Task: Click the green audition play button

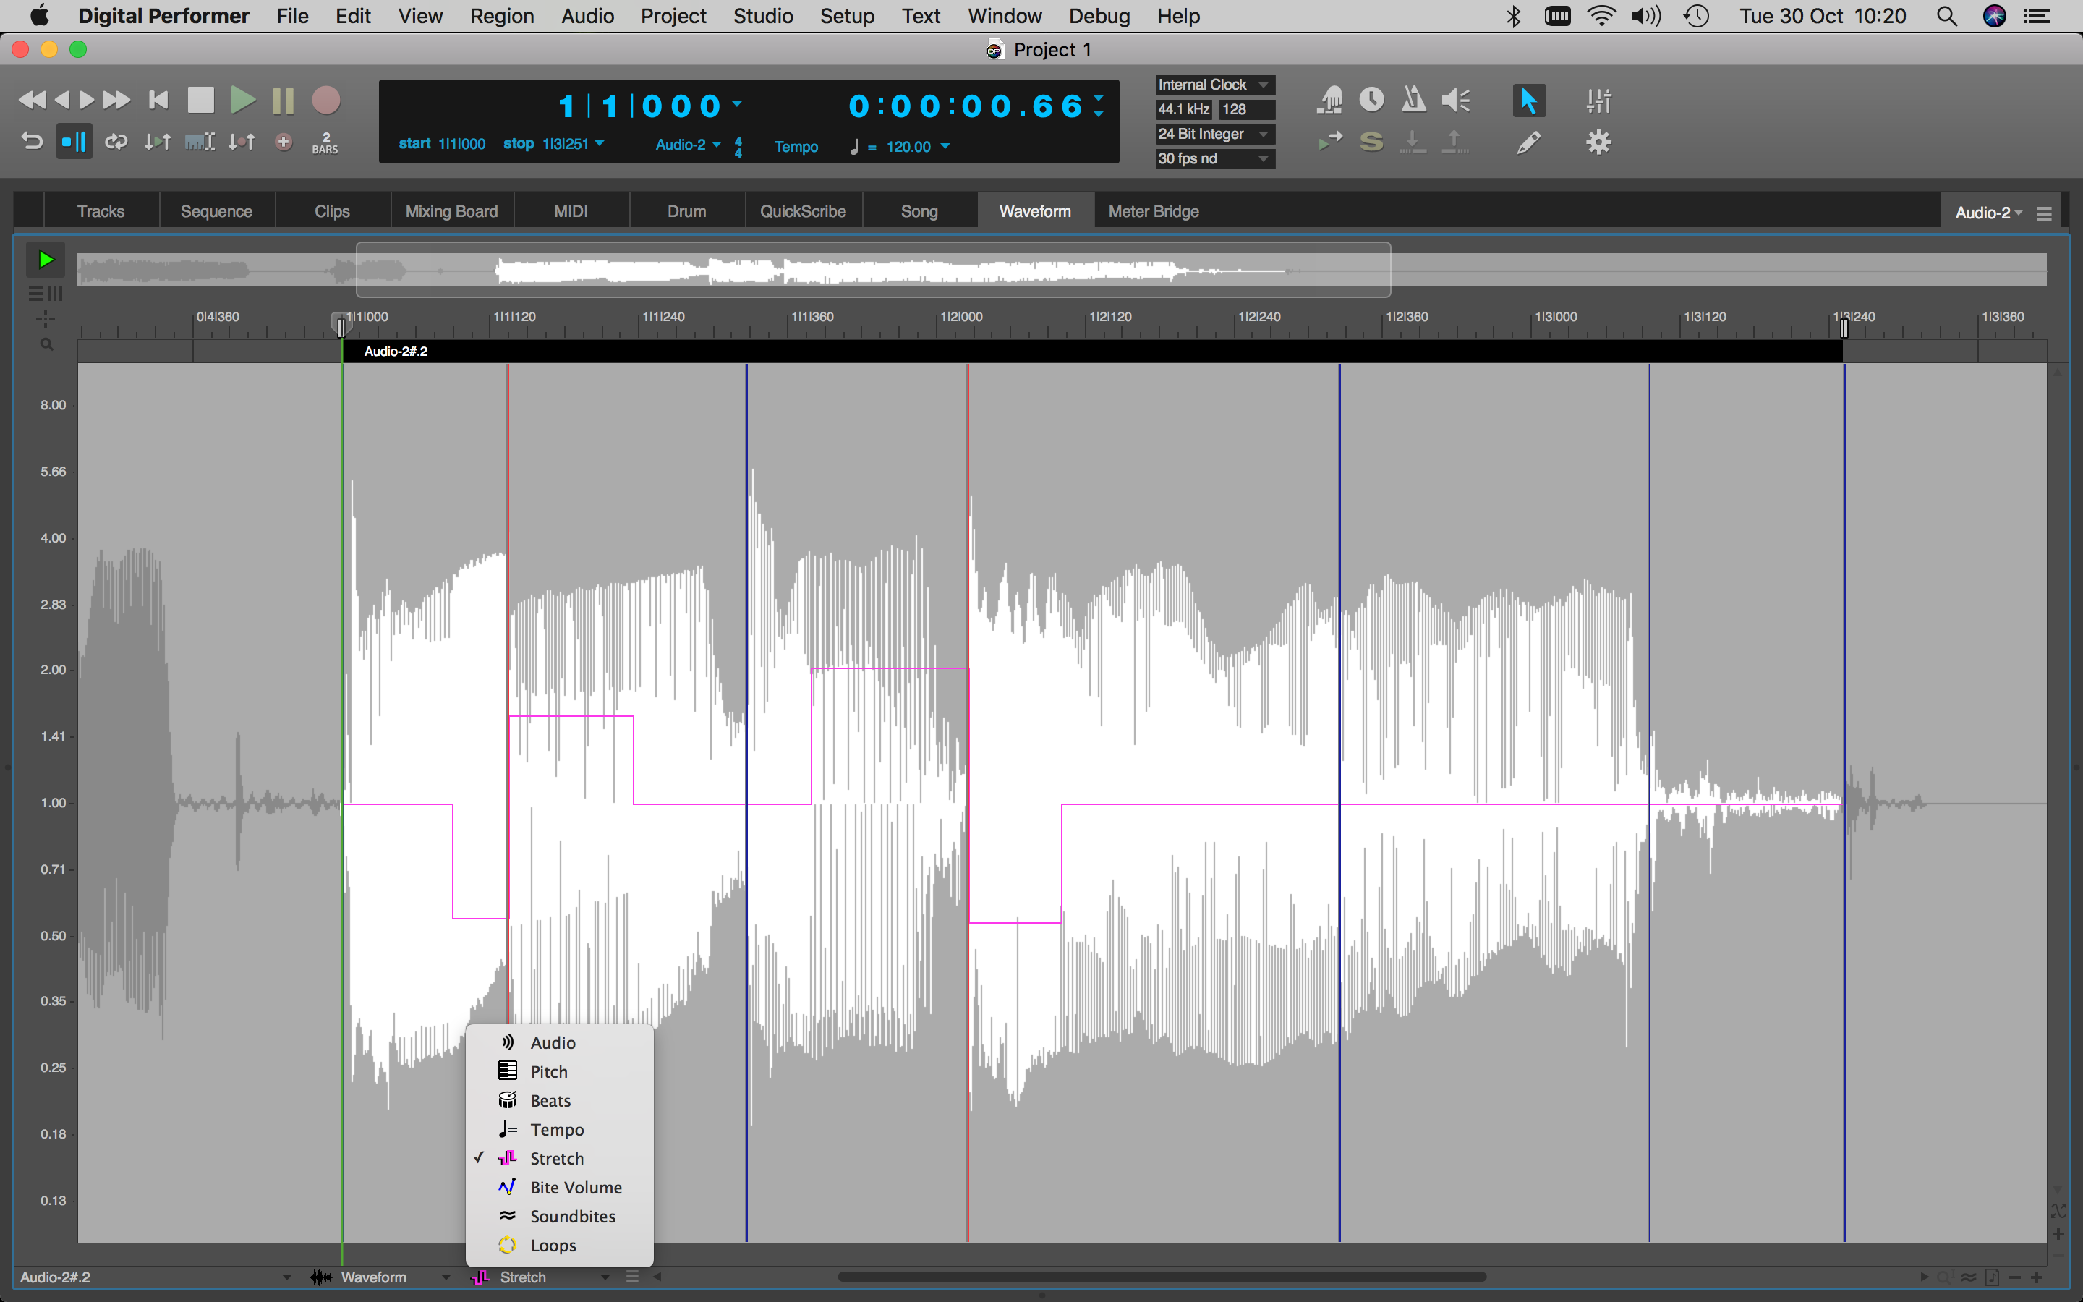Action: (x=45, y=259)
